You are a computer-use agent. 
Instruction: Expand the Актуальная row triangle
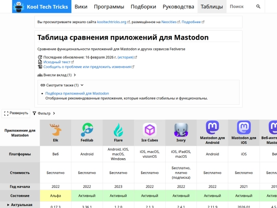pyautogui.click(x=8, y=205)
